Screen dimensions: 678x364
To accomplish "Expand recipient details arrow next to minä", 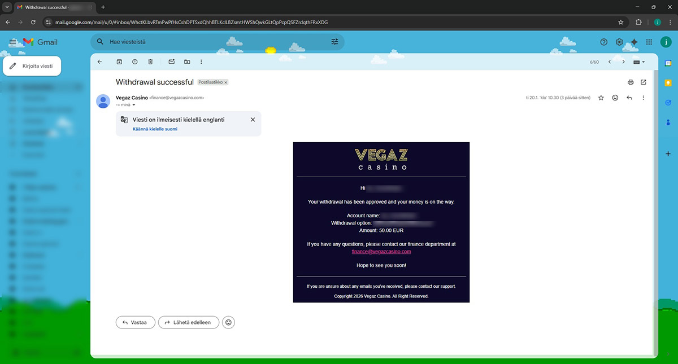I will coord(134,105).
